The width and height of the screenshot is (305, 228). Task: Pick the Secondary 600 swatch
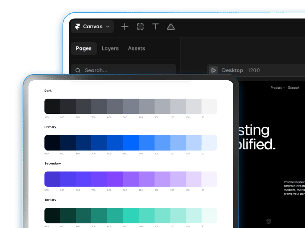coord(115,179)
